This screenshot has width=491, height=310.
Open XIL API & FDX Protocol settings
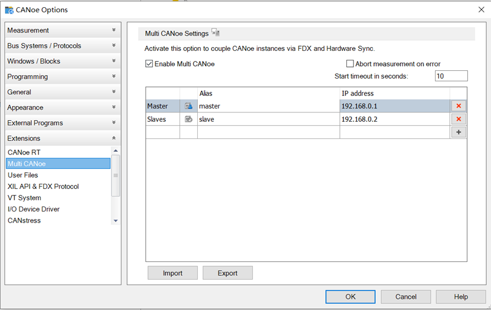pyautogui.click(x=58, y=187)
